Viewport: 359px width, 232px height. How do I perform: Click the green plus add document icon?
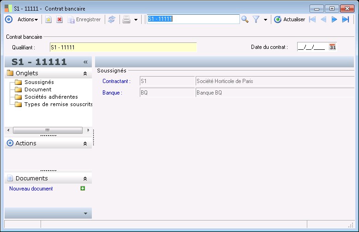[x=83, y=188]
